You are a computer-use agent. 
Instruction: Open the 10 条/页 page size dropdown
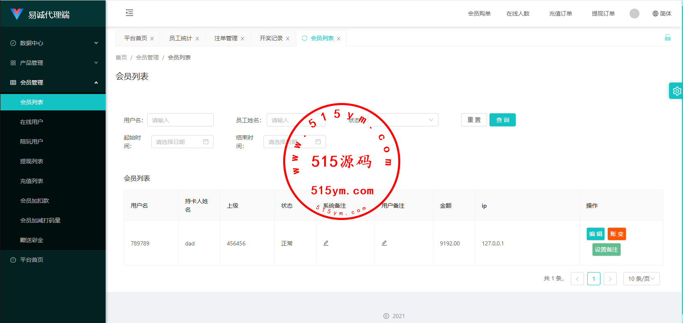641,279
